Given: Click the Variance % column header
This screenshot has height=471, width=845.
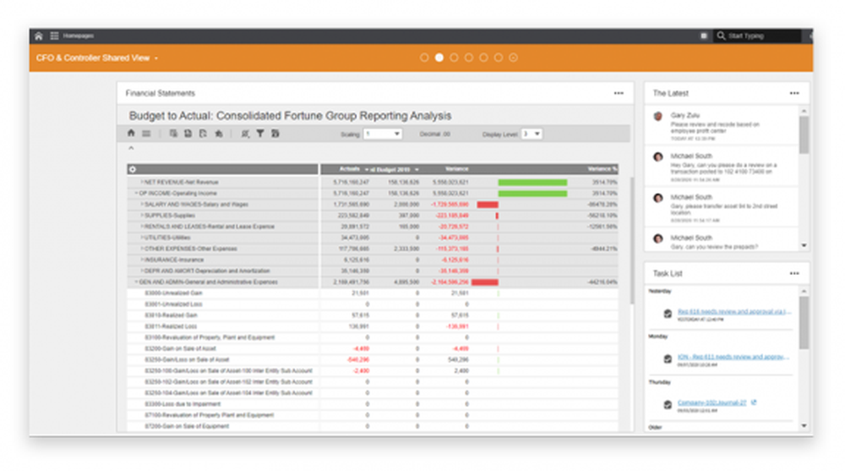Looking at the screenshot, I should coord(602,169).
